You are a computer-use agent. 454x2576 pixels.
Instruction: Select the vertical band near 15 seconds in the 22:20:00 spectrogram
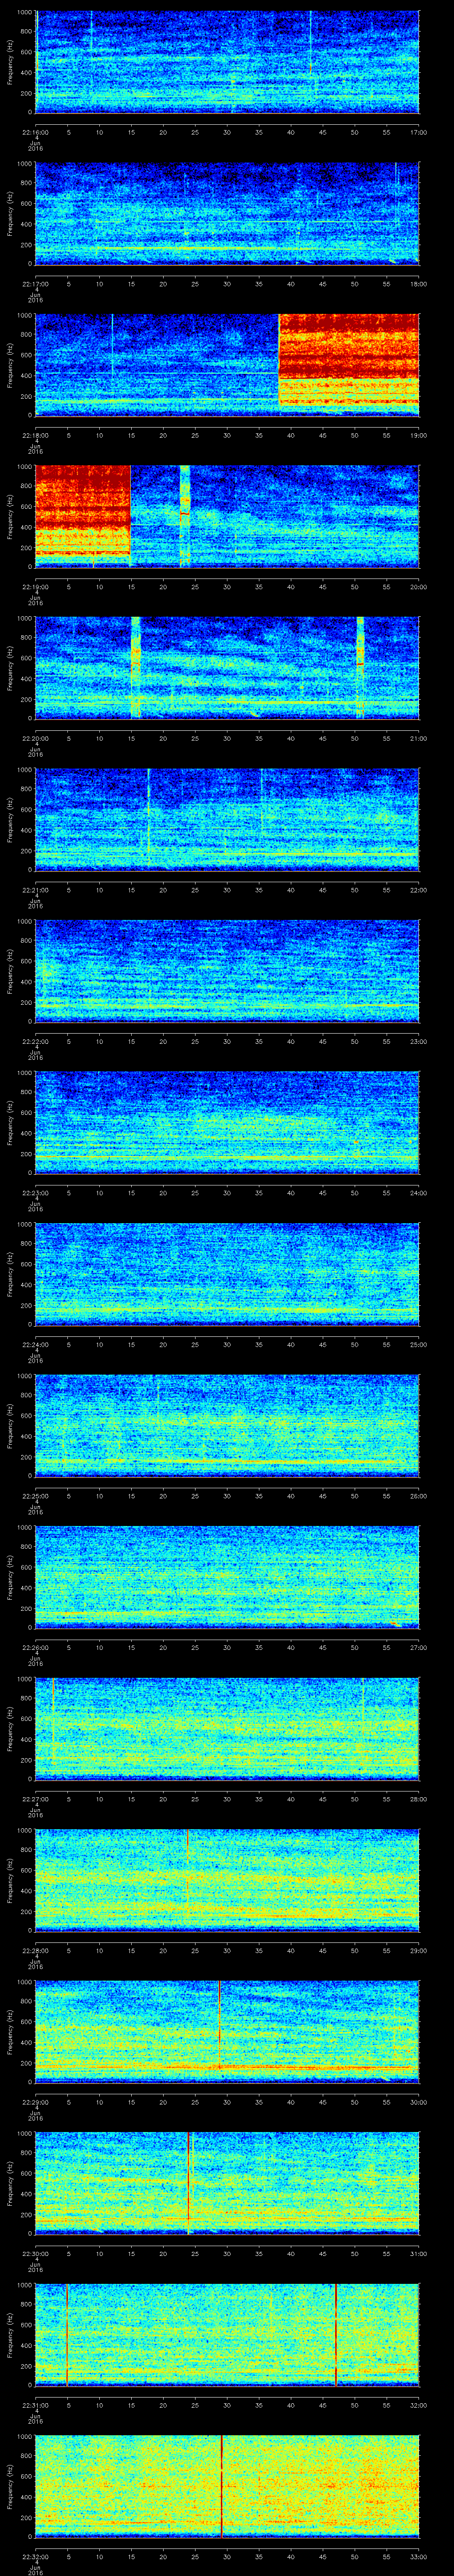(136, 667)
